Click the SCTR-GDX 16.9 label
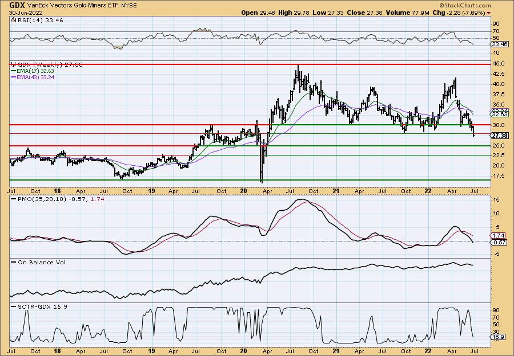This screenshot has width=514, height=356. click(39, 306)
